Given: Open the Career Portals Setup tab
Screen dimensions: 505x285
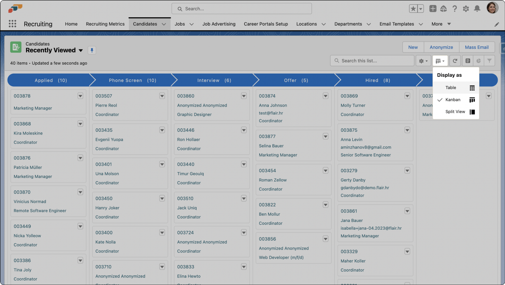Looking at the screenshot, I should 266,24.
